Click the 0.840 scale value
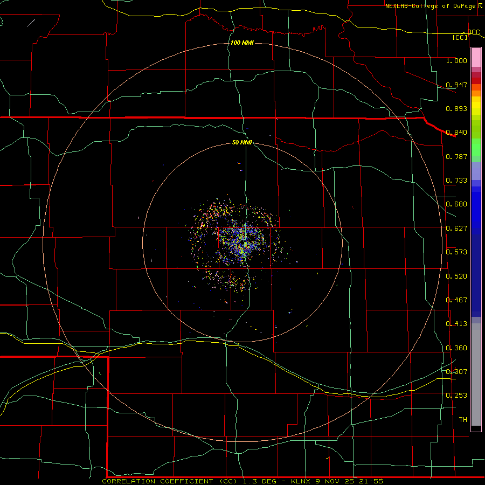Viewport: 485px width, 485px height. pos(456,133)
